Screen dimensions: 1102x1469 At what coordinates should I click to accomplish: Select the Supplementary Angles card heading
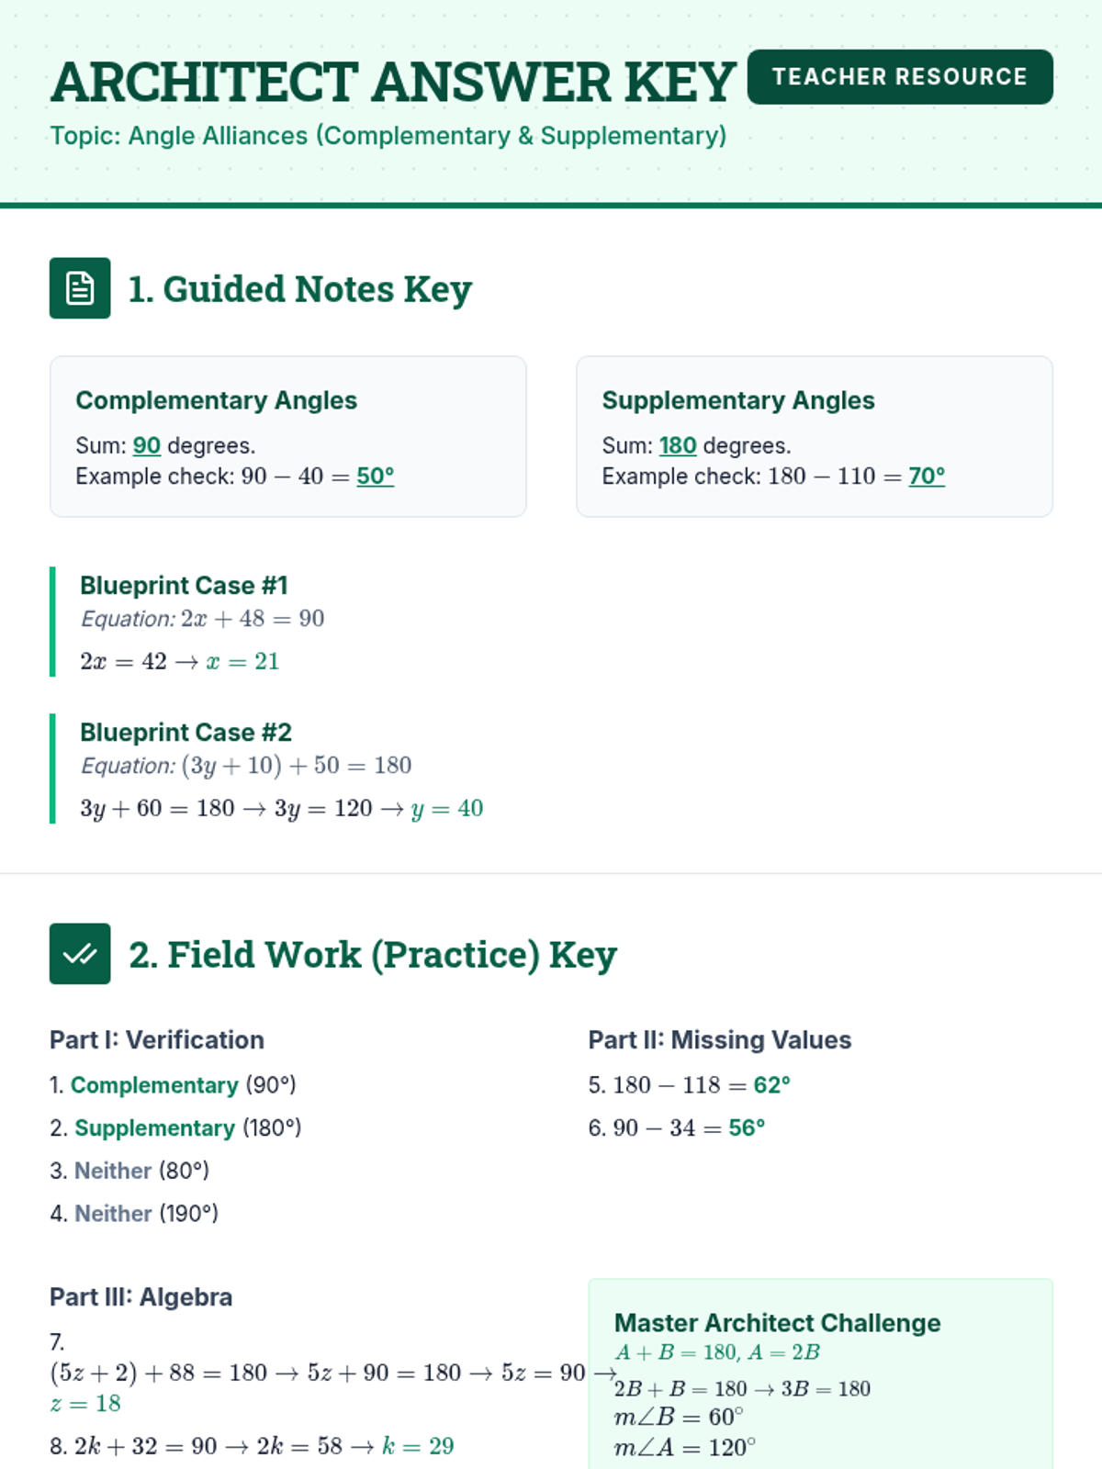[x=738, y=400]
